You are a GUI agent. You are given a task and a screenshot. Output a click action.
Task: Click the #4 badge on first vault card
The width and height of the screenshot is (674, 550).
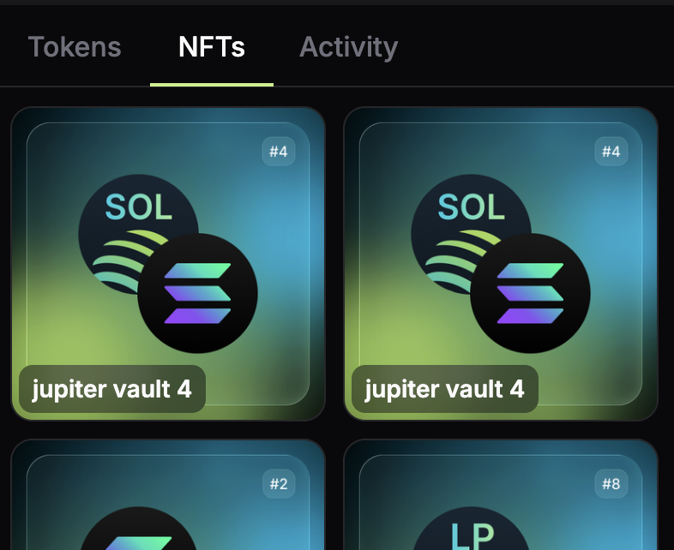click(x=279, y=152)
